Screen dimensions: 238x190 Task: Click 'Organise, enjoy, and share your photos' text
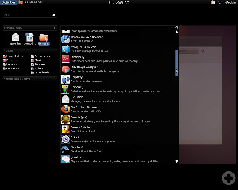[x=93, y=141]
